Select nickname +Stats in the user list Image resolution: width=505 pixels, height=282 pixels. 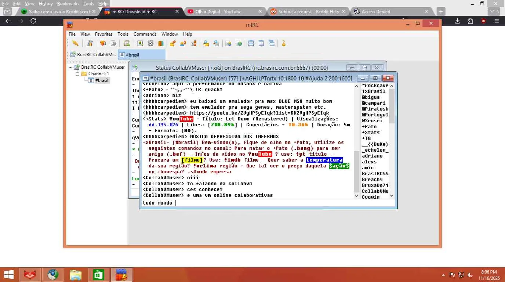pyautogui.click(x=371, y=132)
